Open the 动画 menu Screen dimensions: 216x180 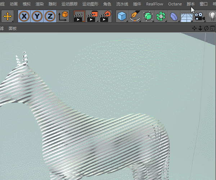point(14,4)
